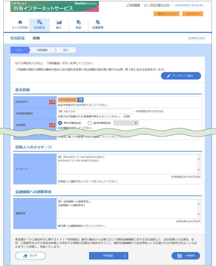
Task: Open calendar picker beside 送金指定日 field
Action: pyautogui.click(x=81, y=100)
